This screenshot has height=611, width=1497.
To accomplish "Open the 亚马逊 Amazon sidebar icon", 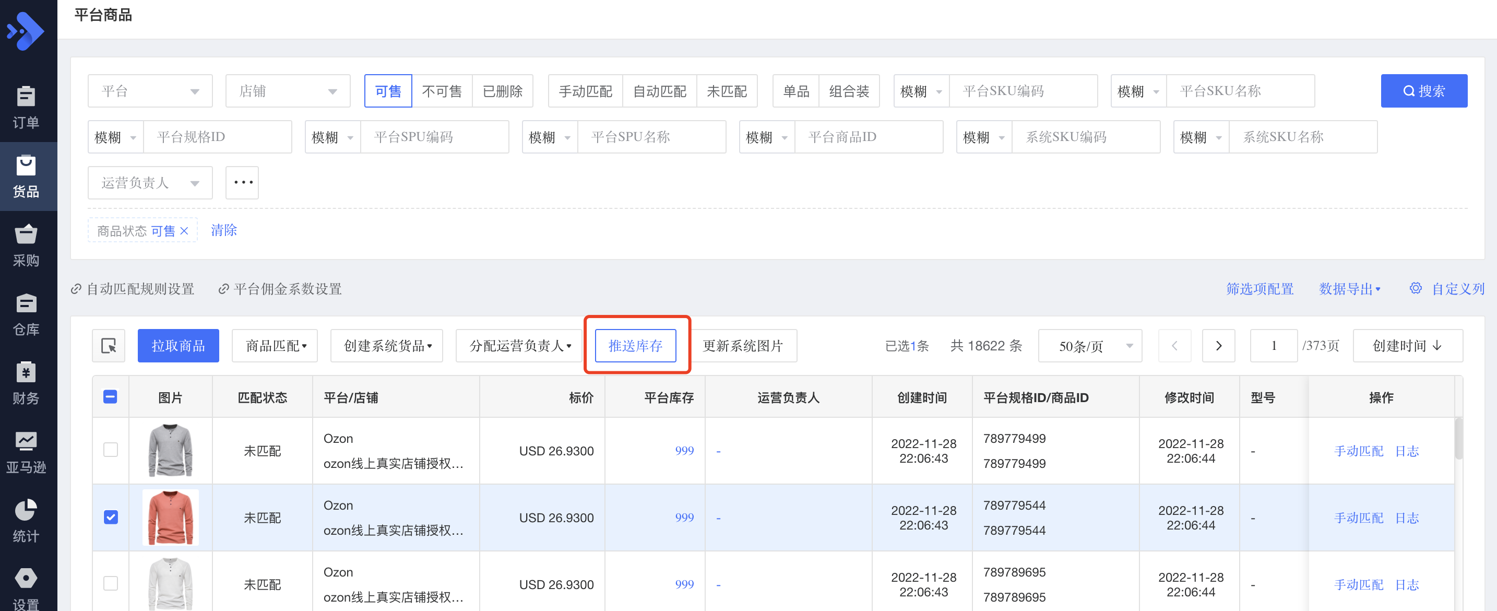I will [26, 451].
